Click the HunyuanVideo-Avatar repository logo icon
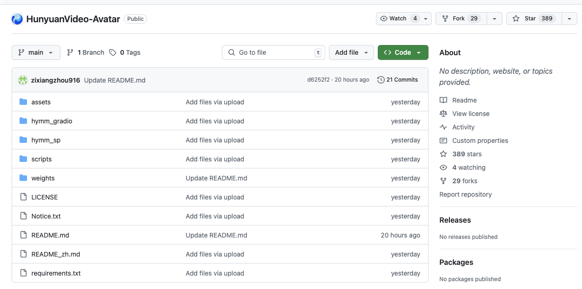This screenshot has width=582, height=289. tap(17, 19)
